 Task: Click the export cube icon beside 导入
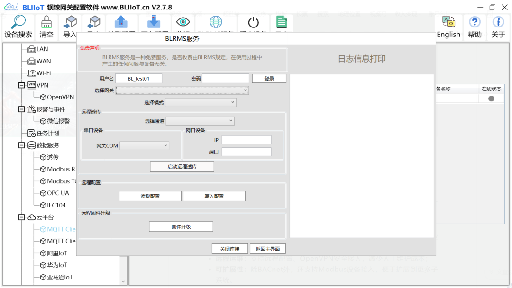tap(93, 22)
